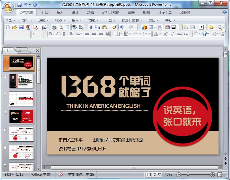
Task: Toggle italic formatting
Action: tap(57, 34)
